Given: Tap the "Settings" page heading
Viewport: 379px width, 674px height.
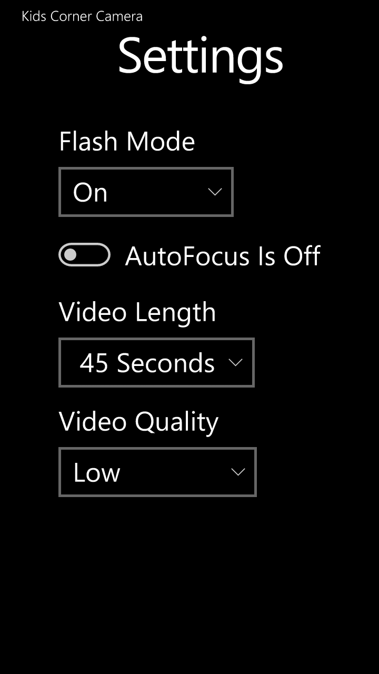Looking at the screenshot, I should 201,56.
